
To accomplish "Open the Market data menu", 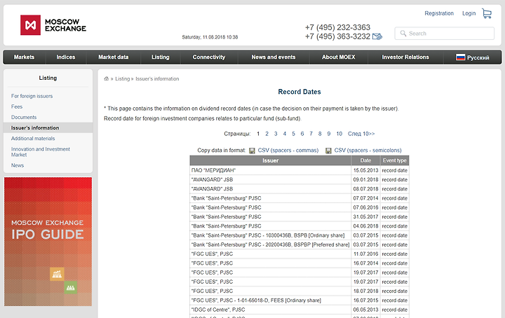I will click(x=114, y=57).
